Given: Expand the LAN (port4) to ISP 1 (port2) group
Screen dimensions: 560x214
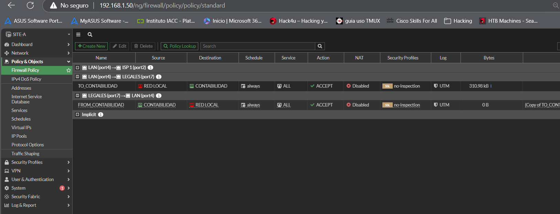Looking at the screenshot, I should pos(77,68).
